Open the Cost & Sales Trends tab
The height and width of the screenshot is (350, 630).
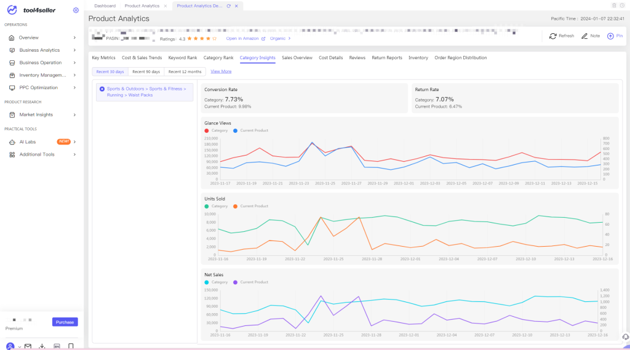pyautogui.click(x=142, y=58)
